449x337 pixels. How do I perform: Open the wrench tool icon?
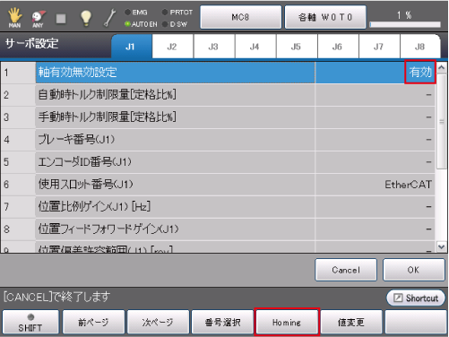[x=109, y=18]
